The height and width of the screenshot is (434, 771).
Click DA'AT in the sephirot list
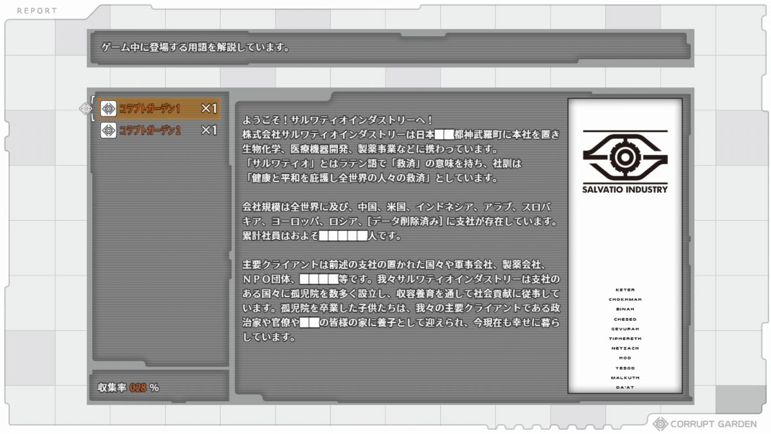625,387
